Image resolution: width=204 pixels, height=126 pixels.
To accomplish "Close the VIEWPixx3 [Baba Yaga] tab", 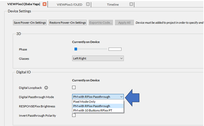I will [45, 4].
